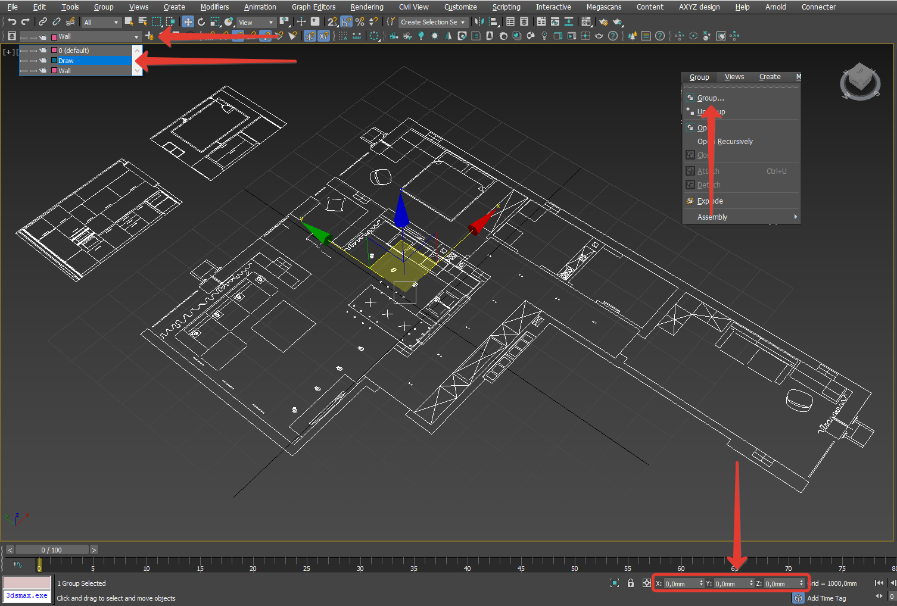
Task: Select the Select and Rotate tool
Action: click(201, 22)
